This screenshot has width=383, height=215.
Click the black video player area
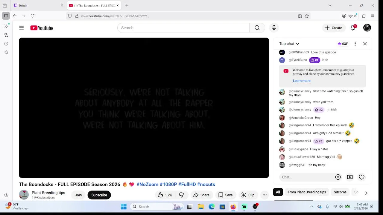point(144,108)
